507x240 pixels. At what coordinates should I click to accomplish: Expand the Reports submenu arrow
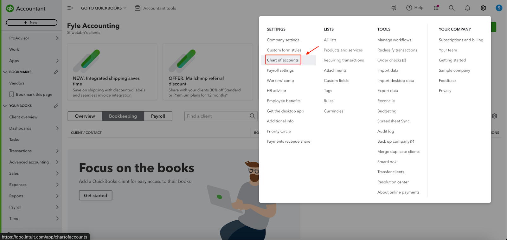point(57,196)
